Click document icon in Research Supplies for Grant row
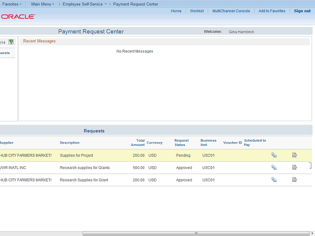The height and width of the screenshot is (236, 315). coord(294,180)
